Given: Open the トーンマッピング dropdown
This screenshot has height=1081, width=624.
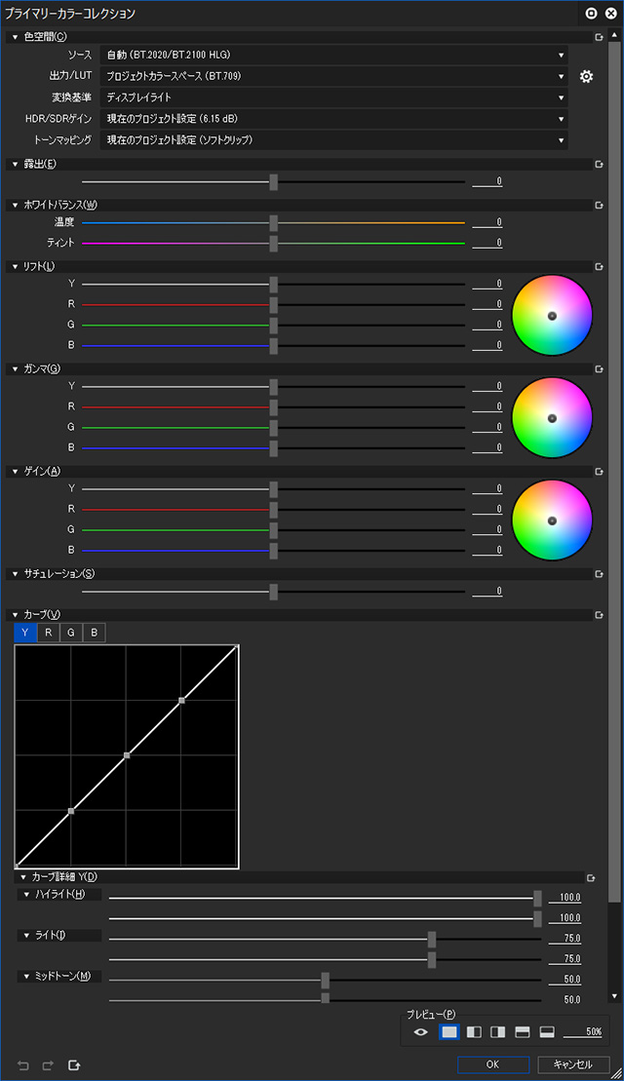Looking at the screenshot, I should tap(333, 140).
